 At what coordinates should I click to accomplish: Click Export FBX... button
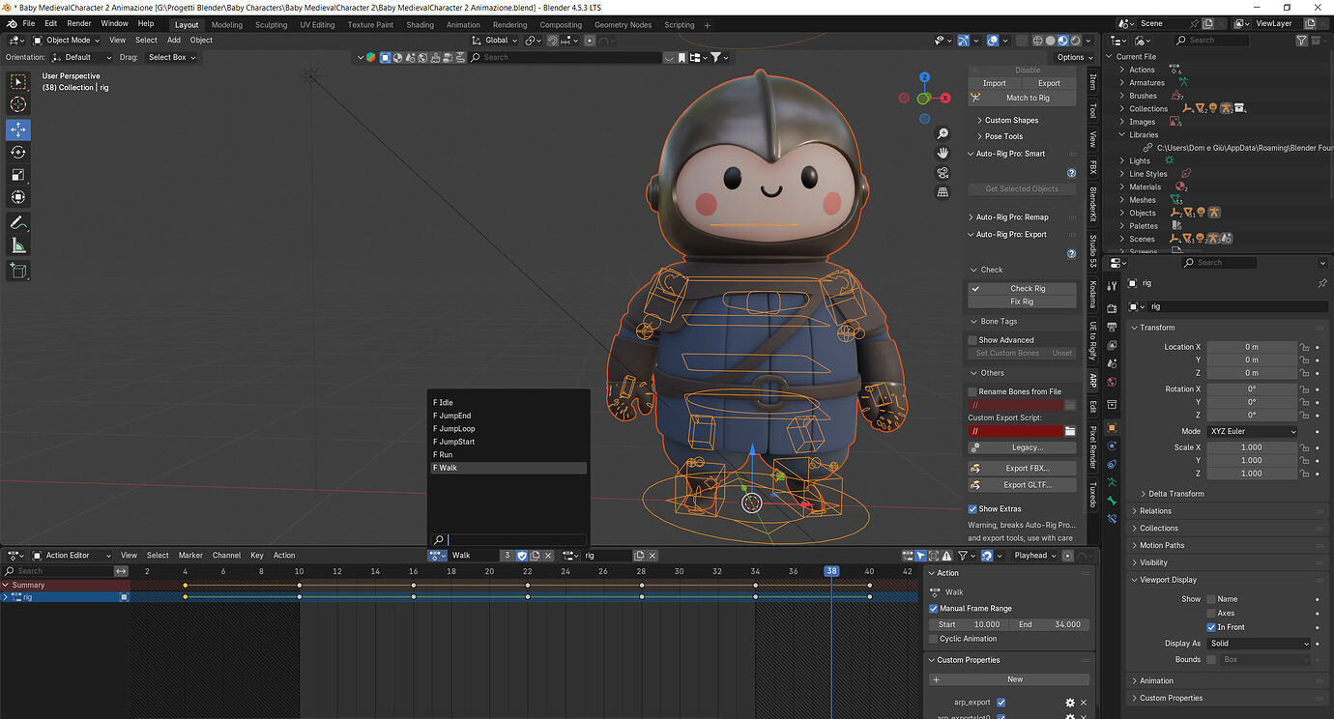coord(1023,468)
